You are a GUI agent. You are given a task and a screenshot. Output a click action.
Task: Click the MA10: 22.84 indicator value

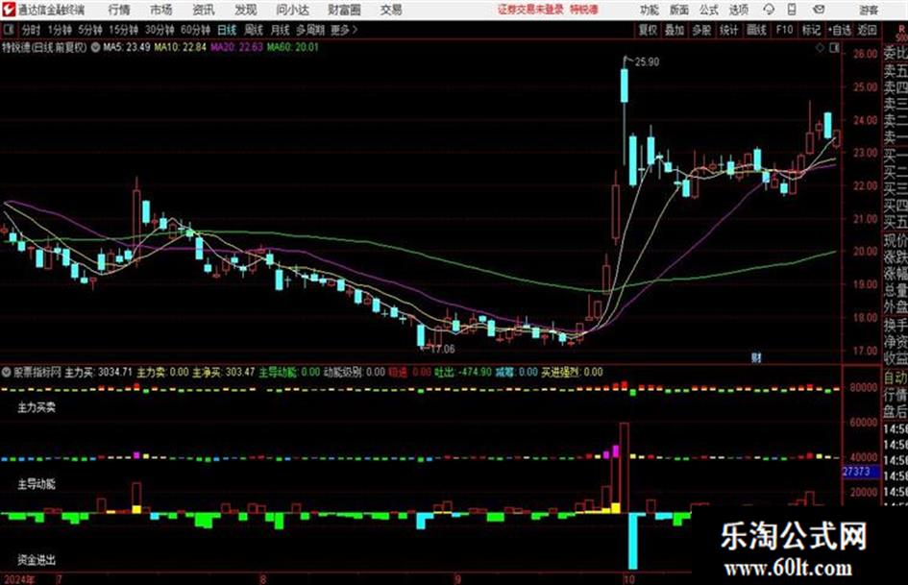point(180,47)
